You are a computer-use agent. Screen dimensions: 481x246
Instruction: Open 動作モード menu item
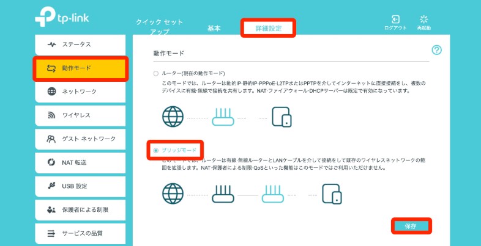click(80, 68)
